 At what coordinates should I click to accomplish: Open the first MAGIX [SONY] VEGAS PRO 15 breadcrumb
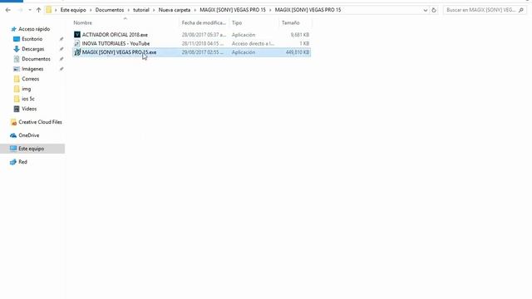233,10
